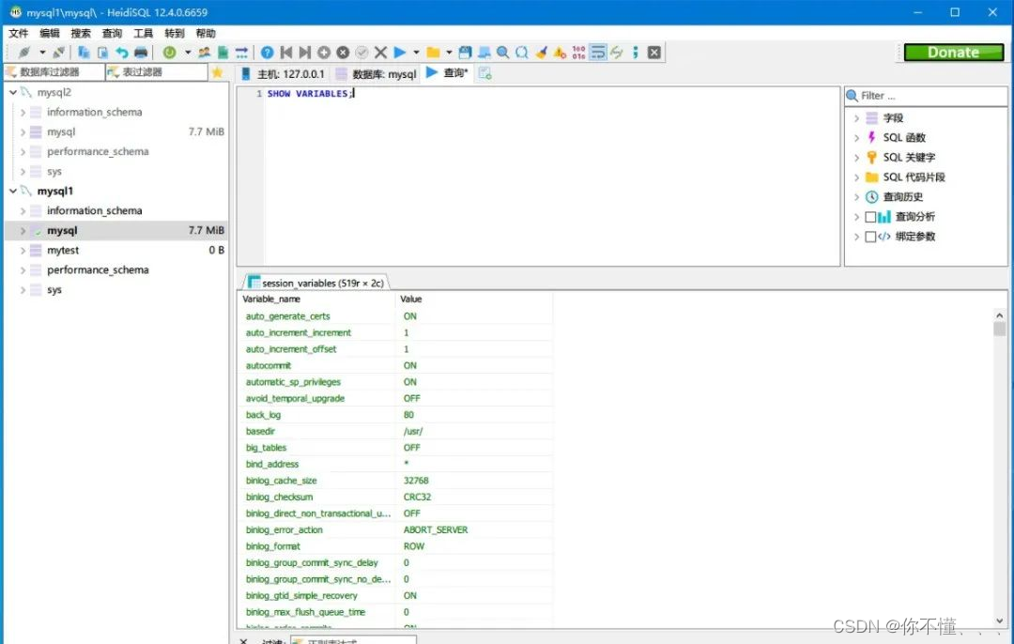Collapse the mysql1 session tree node
1014x644 pixels.
click(13, 192)
